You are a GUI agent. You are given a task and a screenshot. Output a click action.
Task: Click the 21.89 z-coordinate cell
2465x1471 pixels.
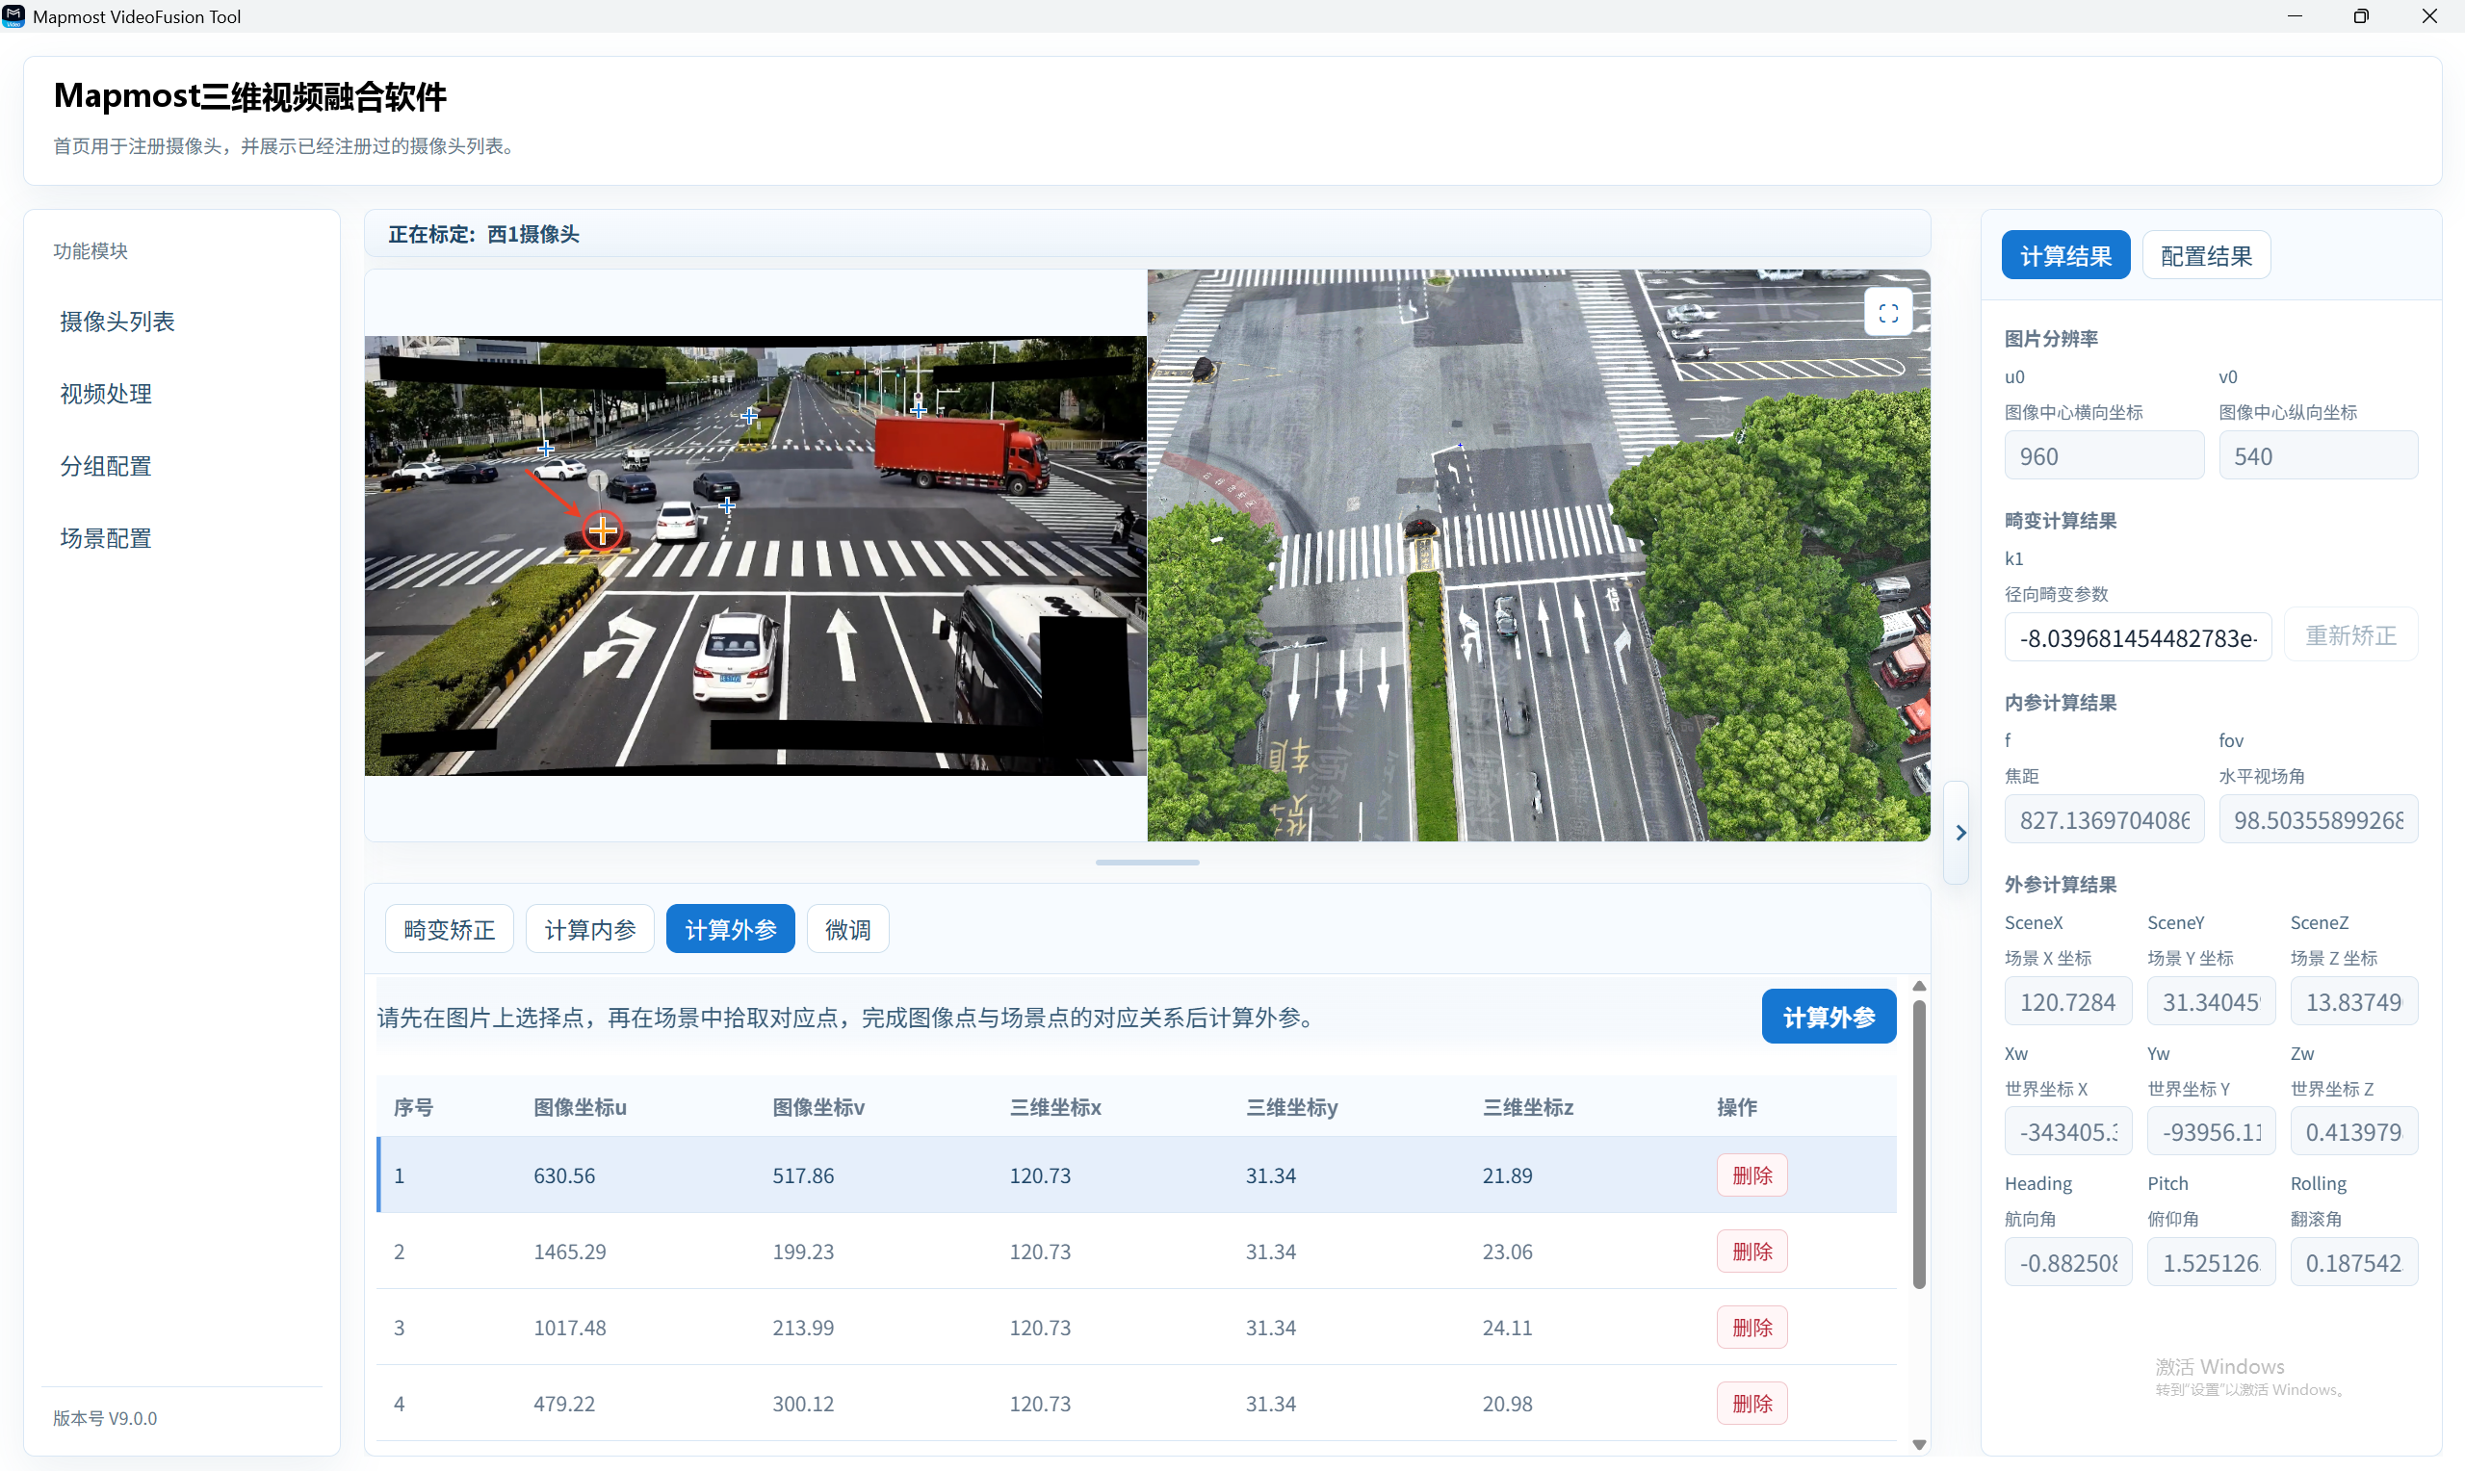coord(1507,1174)
